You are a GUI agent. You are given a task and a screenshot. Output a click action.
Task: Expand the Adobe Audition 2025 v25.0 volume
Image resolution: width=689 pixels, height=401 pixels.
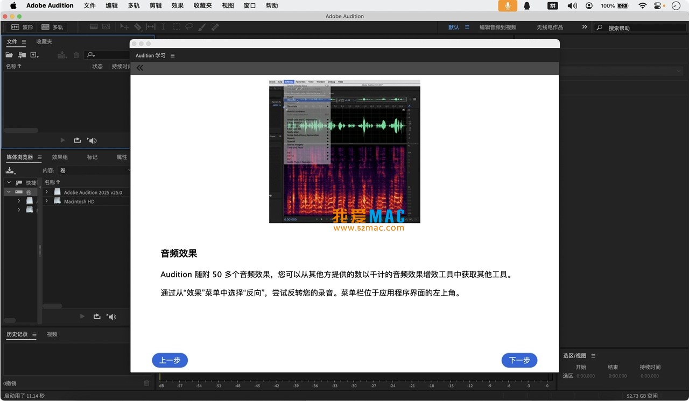(47, 192)
